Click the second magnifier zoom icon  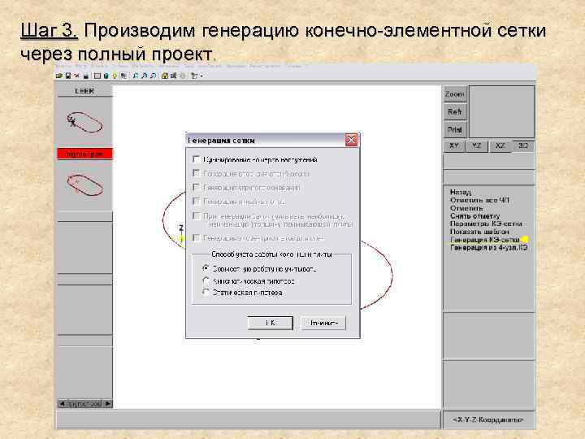145,76
